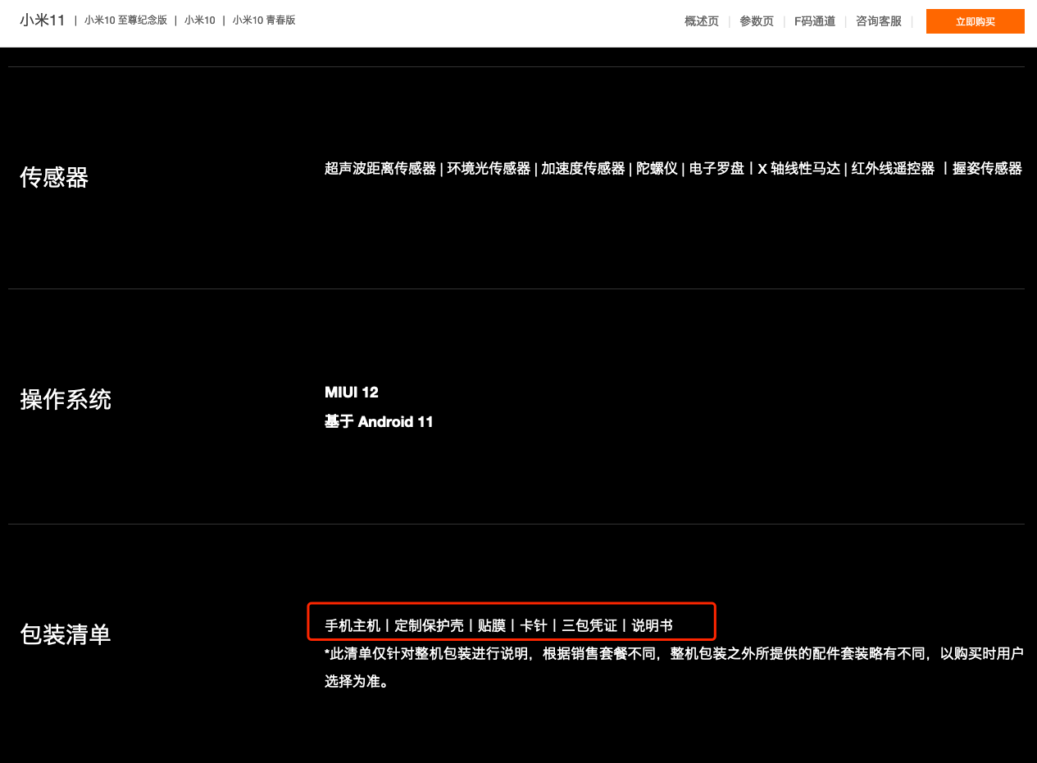The image size is (1037, 763).
Task: Click 握姿传感器 in sensor list
Action: 987,168
